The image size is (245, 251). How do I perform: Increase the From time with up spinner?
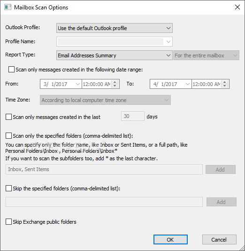115,82
